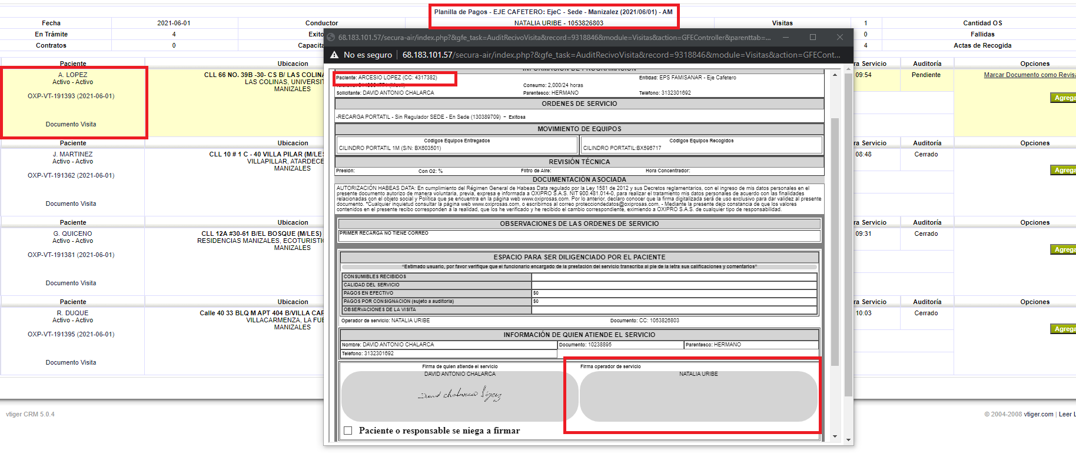Image resolution: width=1076 pixels, height=457 pixels.
Task: Click the Natalia Uribe operator signature pad
Action: pos(699,396)
